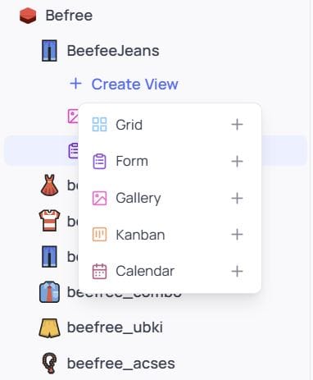Add a new Grid view with plus

(237, 125)
